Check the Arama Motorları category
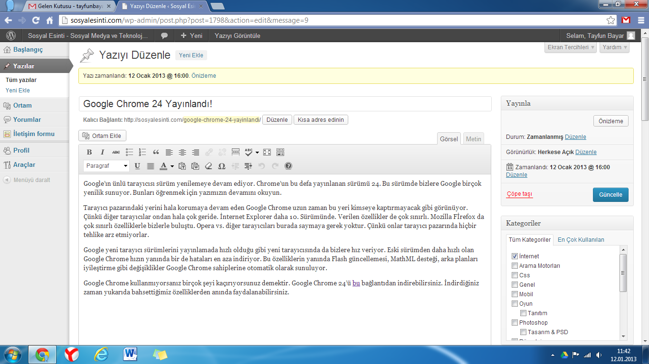Viewport: 649px width, 364px height. 515,265
